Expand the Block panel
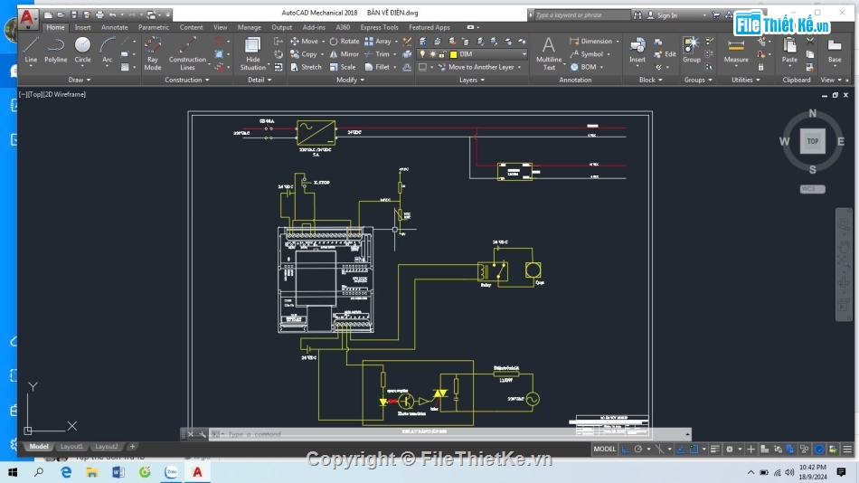 pos(651,80)
